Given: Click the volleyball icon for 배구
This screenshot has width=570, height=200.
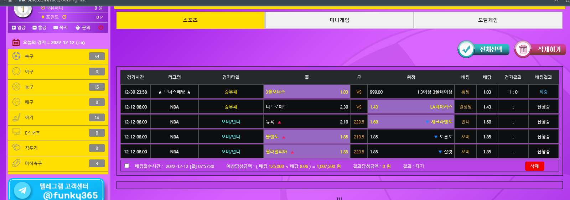Looking at the screenshot, I should tap(16, 102).
